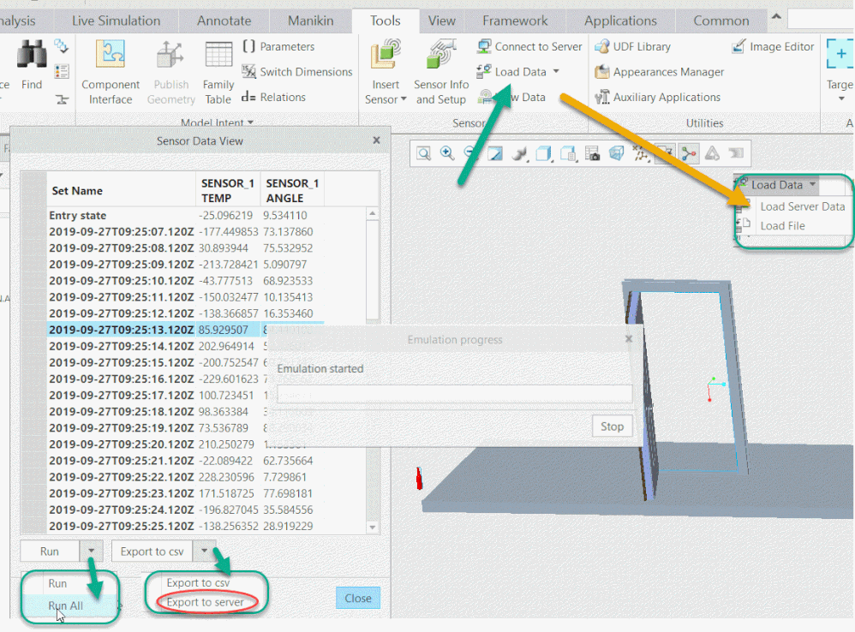This screenshot has height=632, width=855.
Task: Click Close in Sensor Data View
Action: pos(358,598)
